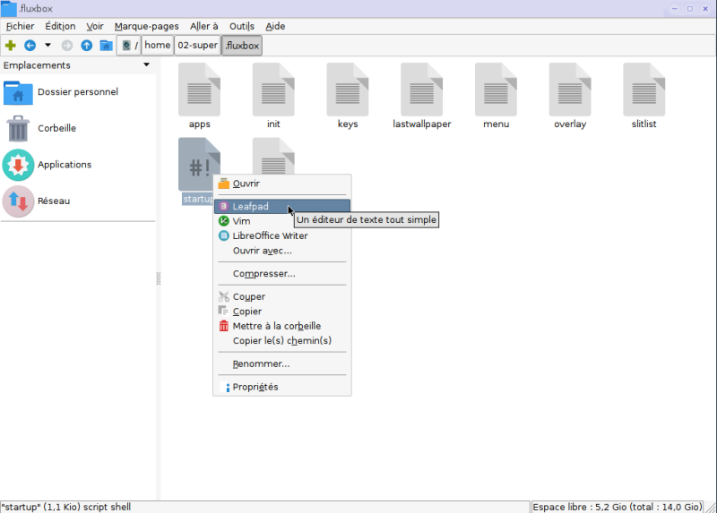This screenshot has width=717, height=513.
Task: Click the root filesystem path button
Action: [x=128, y=46]
